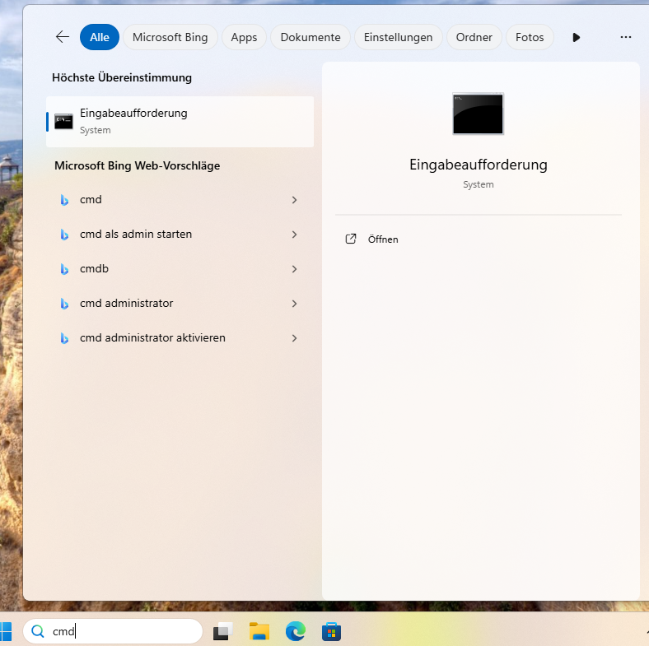
Task: Open Task View from taskbar
Action: tap(223, 631)
